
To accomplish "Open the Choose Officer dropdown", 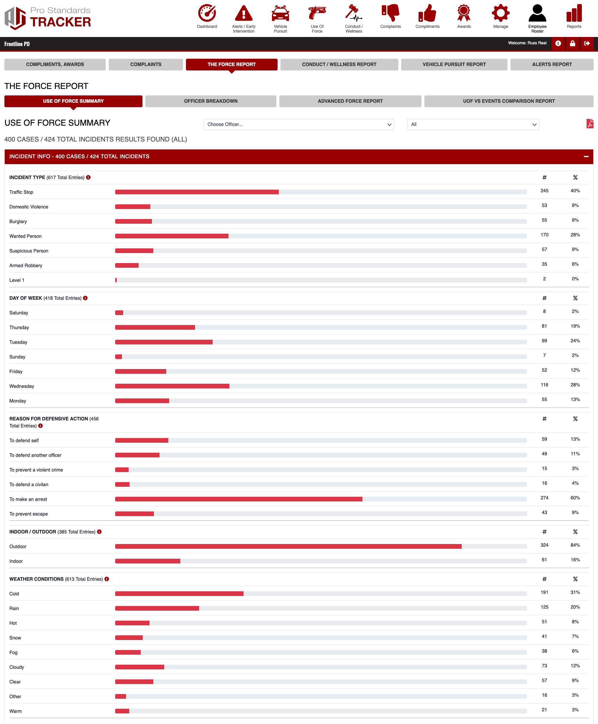I will tap(299, 124).
